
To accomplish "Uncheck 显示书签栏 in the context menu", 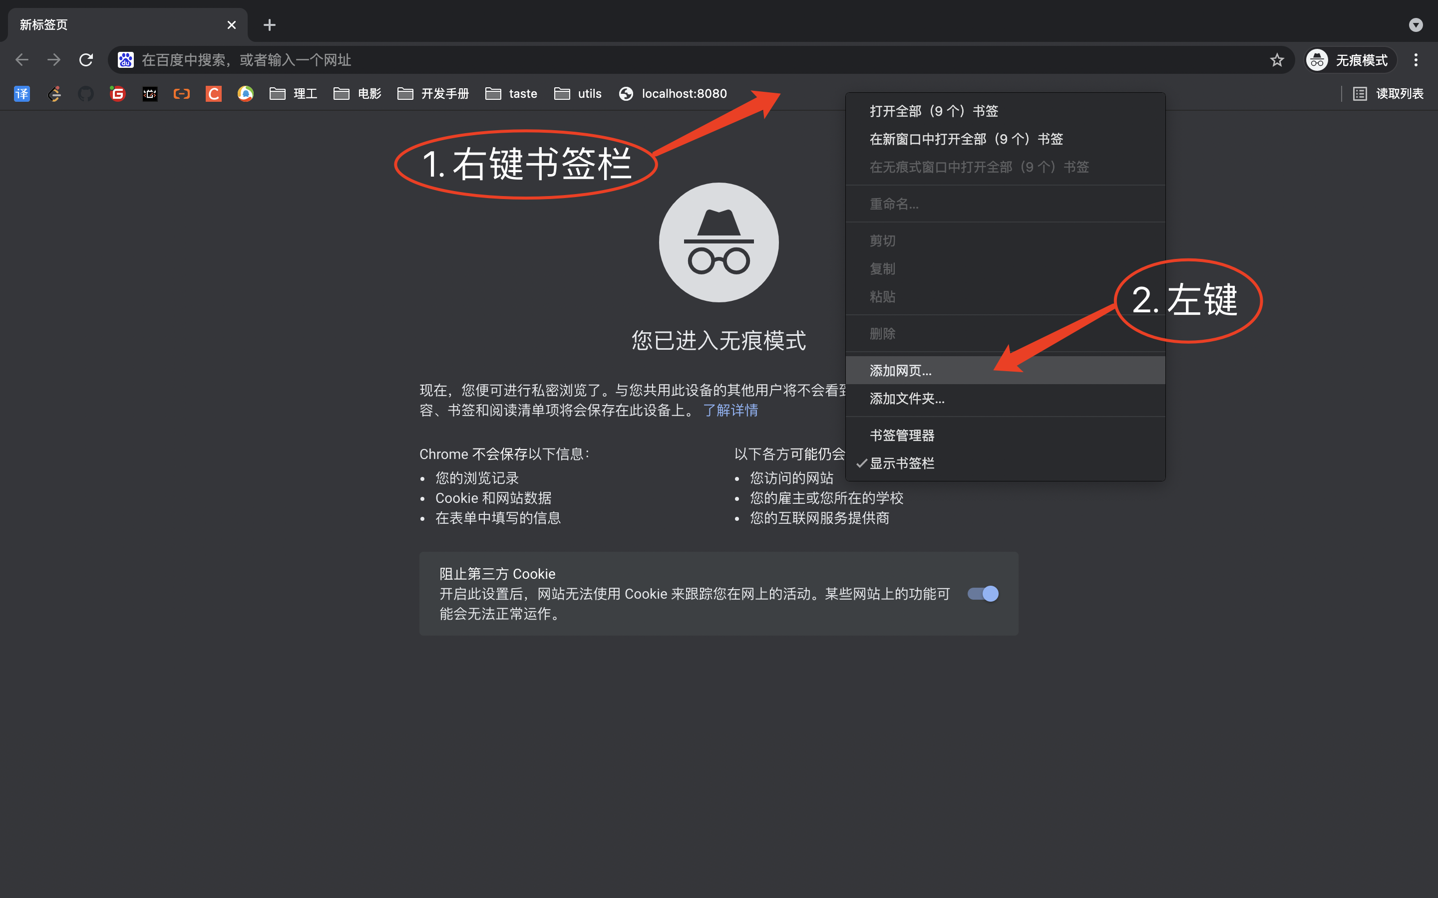I will (x=901, y=463).
